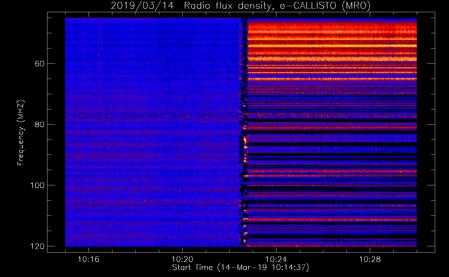The image size is (449, 277).
Task: Select the 10:24 time tick label
Action: click(276, 260)
